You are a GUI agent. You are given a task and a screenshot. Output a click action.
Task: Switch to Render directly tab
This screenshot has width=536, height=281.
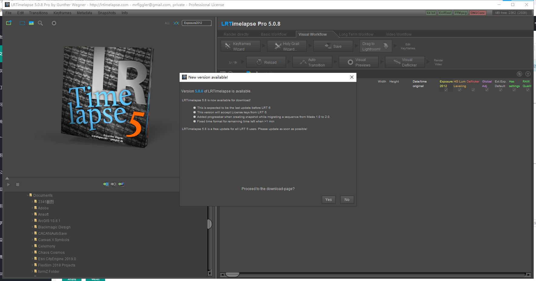(x=236, y=34)
